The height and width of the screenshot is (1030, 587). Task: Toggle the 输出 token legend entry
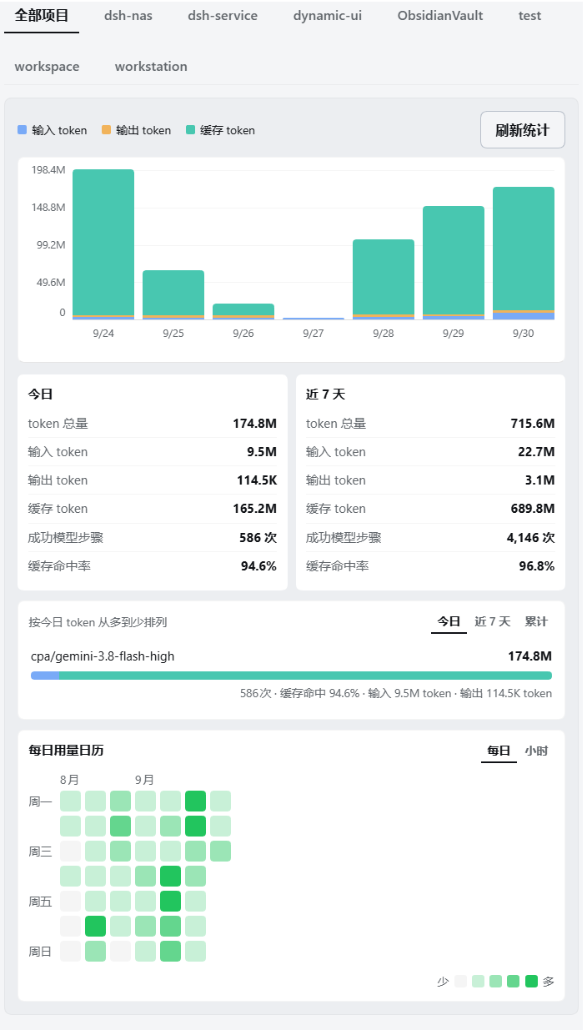[x=136, y=130]
